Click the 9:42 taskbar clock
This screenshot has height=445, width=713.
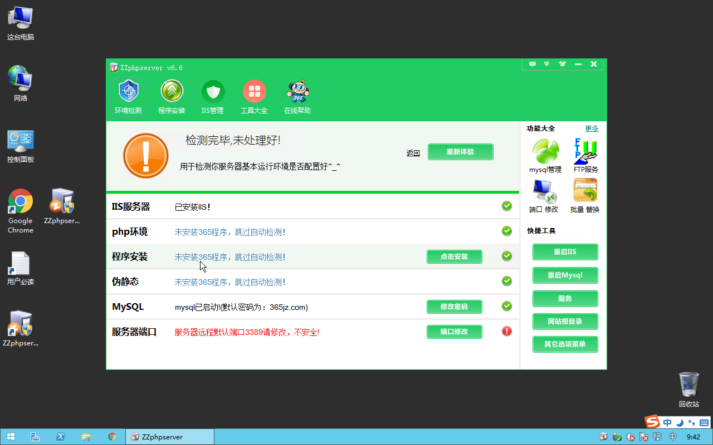(694, 437)
